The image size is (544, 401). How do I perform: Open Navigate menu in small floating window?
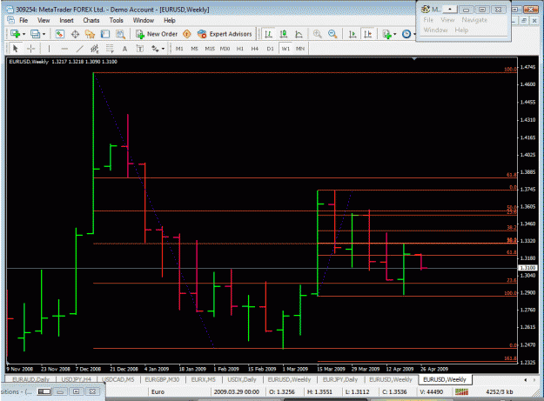[474, 20]
